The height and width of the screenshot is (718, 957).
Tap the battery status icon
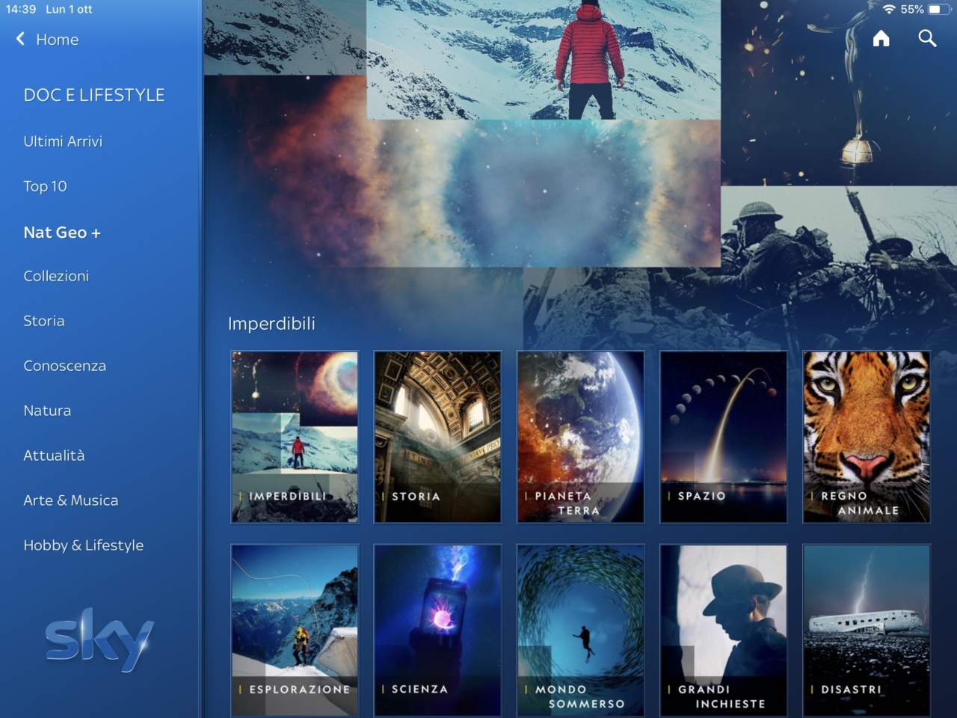tap(938, 10)
